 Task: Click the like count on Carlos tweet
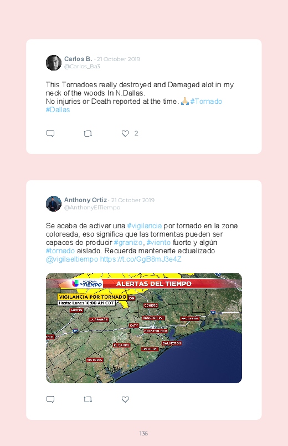[x=136, y=133]
